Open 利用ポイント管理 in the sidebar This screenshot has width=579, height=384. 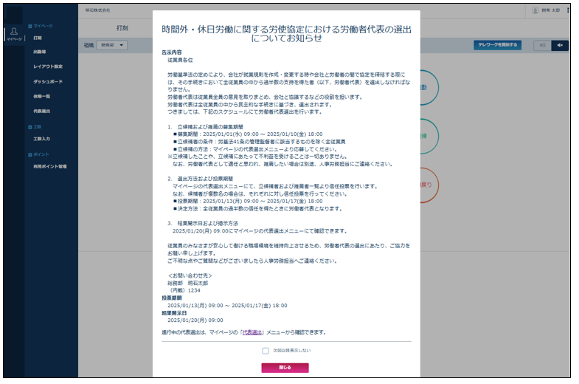(50, 167)
